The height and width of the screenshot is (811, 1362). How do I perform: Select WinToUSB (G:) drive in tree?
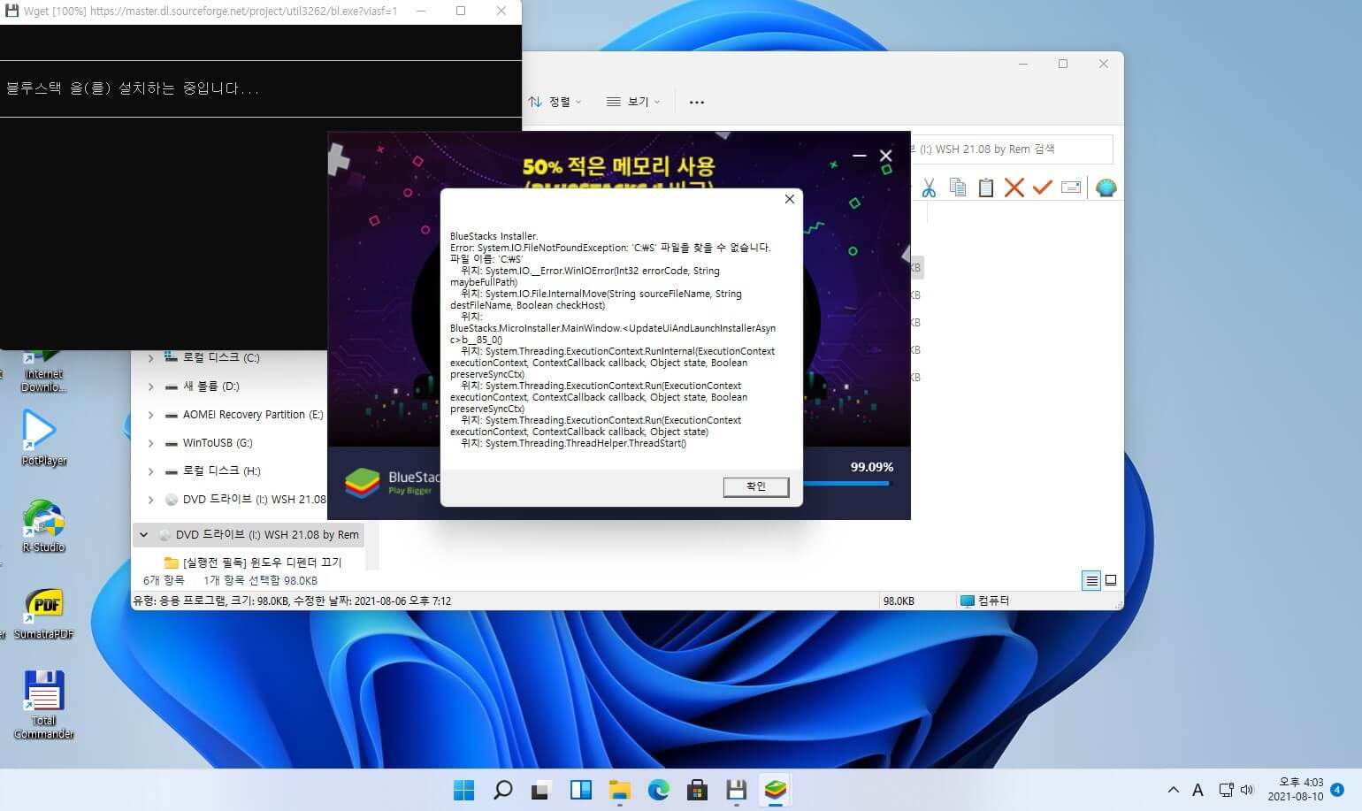pyautogui.click(x=209, y=443)
